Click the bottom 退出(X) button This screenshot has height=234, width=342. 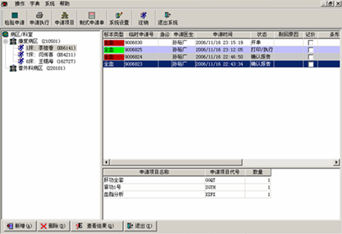coord(140,226)
